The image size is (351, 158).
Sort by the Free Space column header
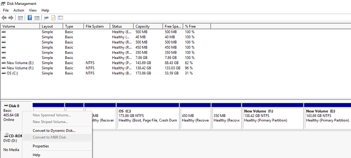pos(173,26)
